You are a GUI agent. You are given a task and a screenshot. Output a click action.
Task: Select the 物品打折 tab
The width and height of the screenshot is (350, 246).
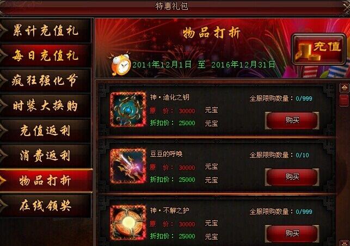(46, 181)
